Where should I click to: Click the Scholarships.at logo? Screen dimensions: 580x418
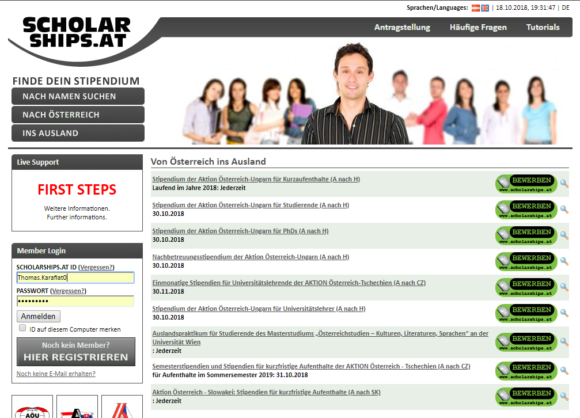[77, 32]
